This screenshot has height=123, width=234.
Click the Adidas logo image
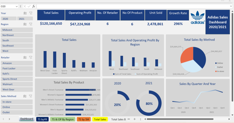coord(197,18)
